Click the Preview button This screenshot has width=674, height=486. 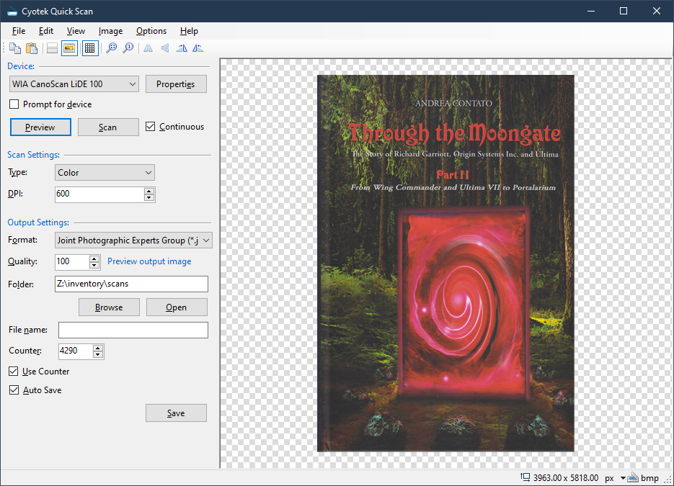pos(40,127)
